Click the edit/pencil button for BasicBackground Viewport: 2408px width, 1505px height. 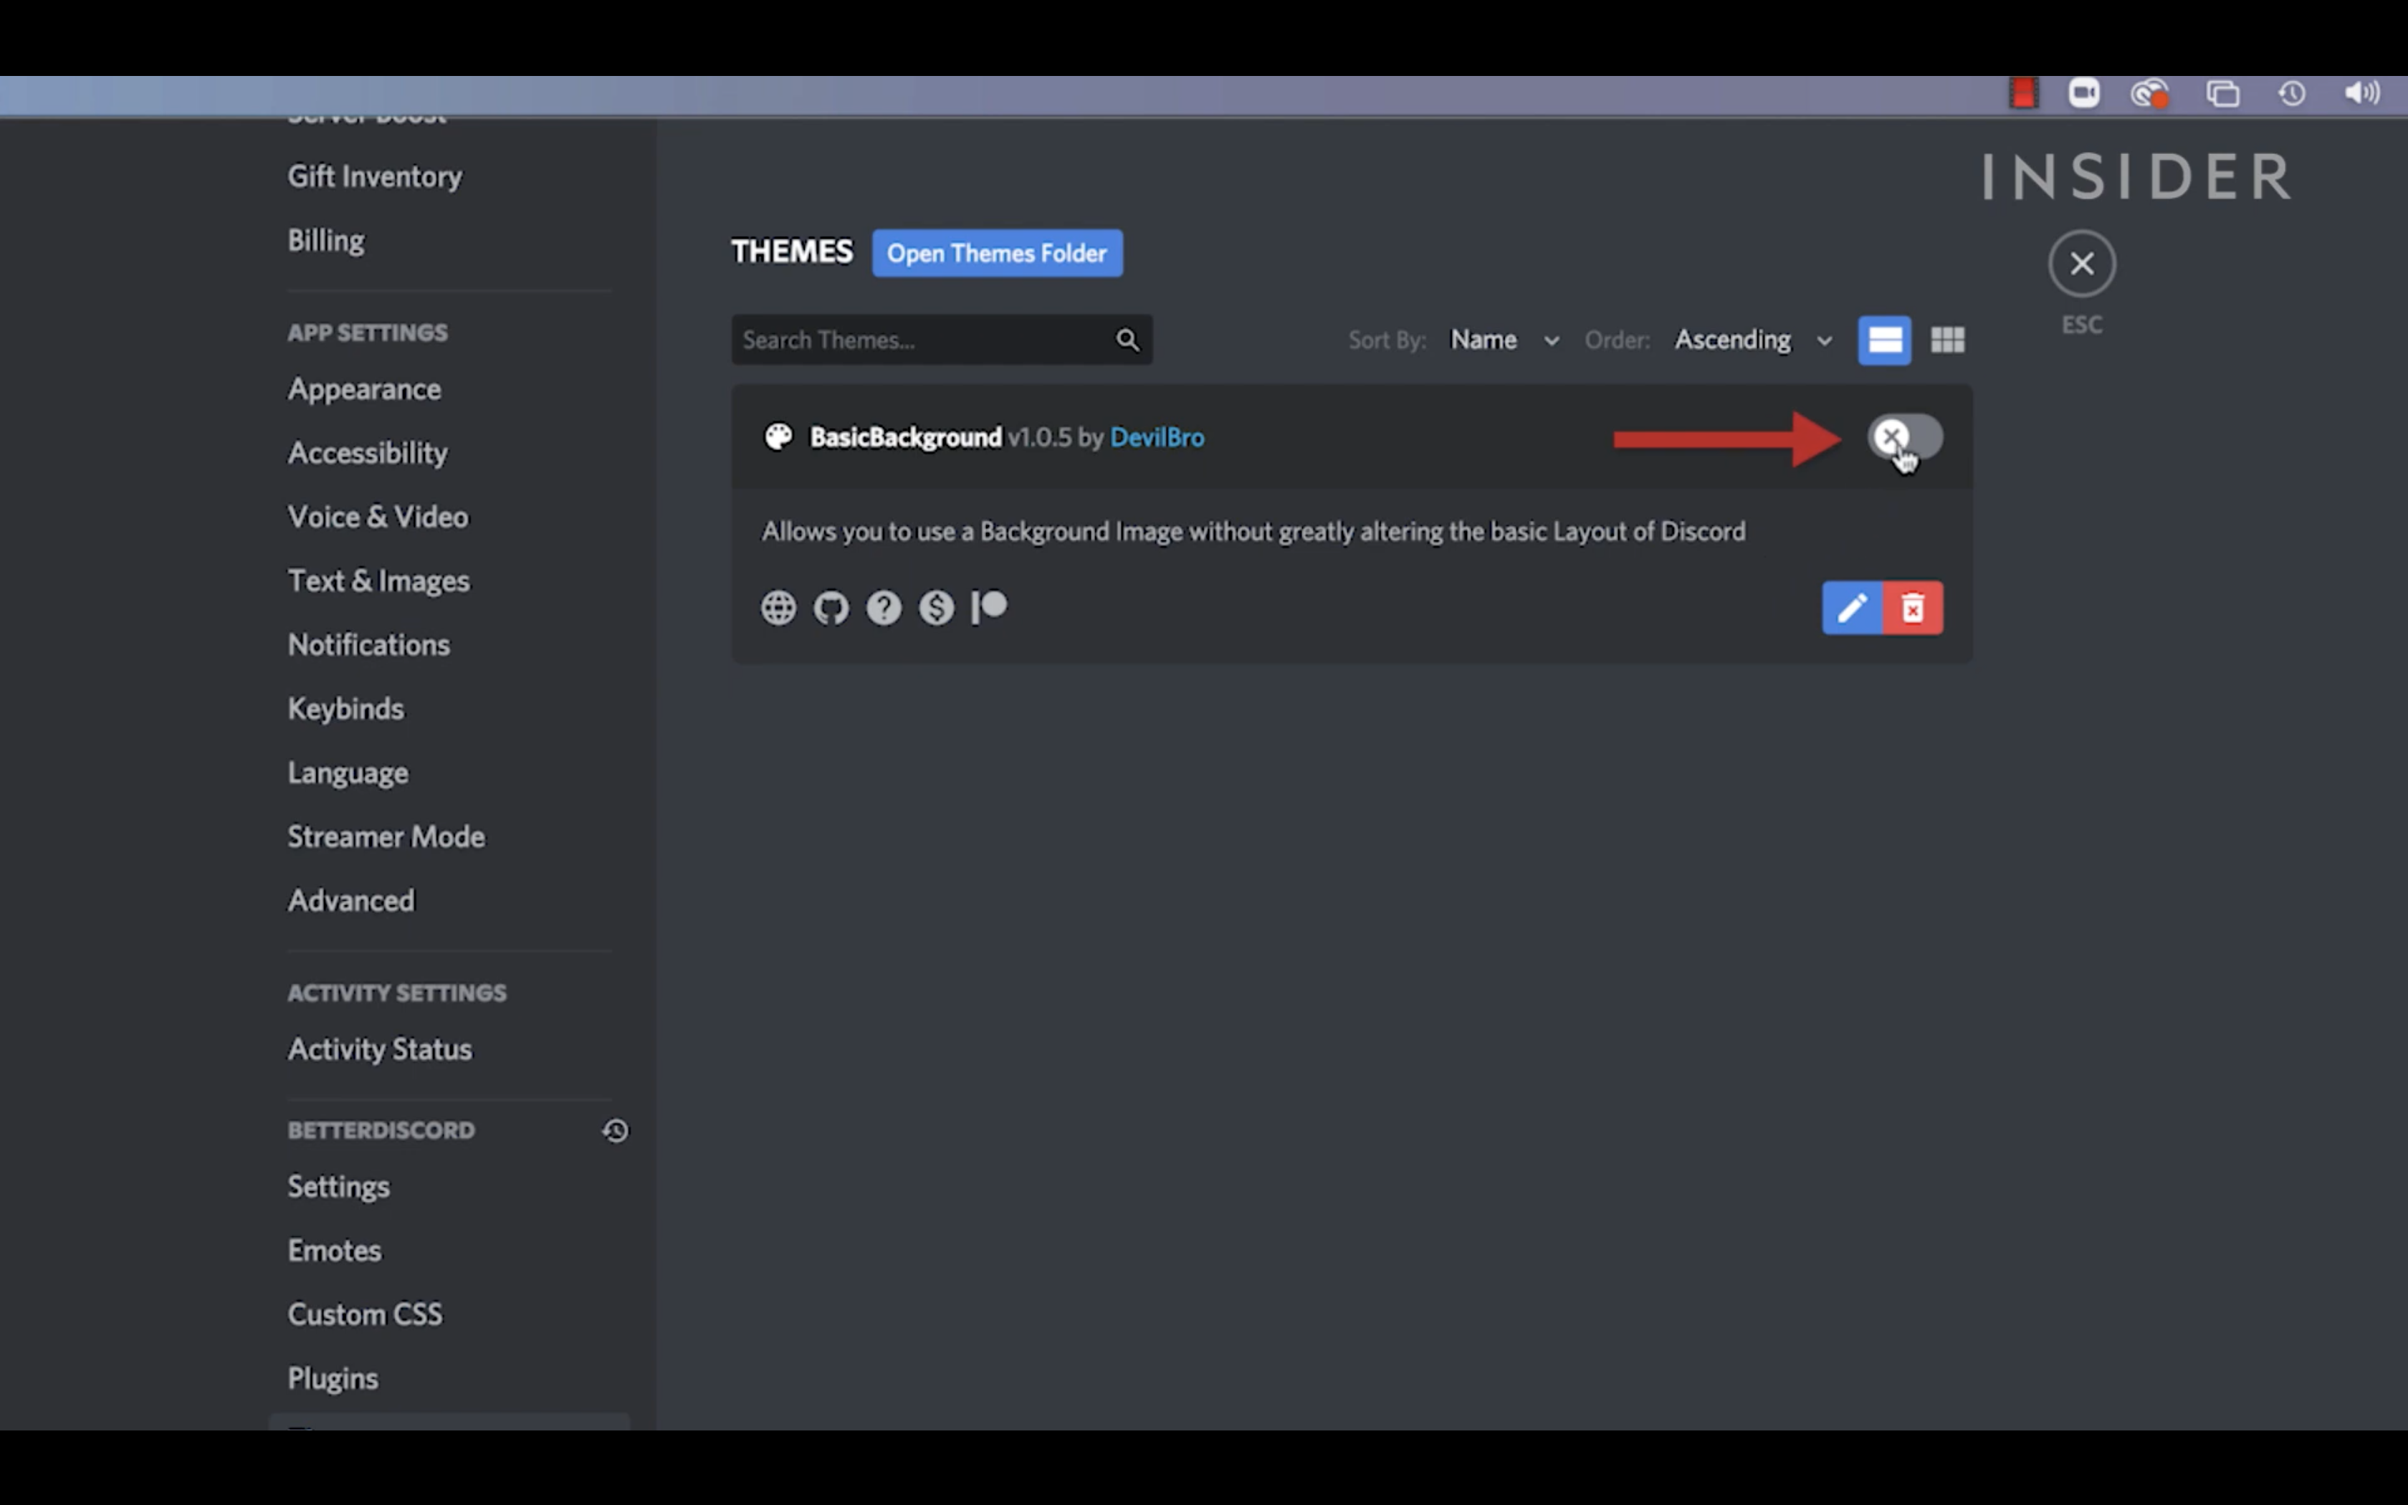[x=1851, y=607]
